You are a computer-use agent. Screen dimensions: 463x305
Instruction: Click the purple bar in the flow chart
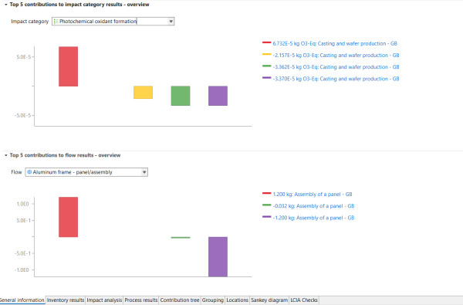[x=218, y=257]
